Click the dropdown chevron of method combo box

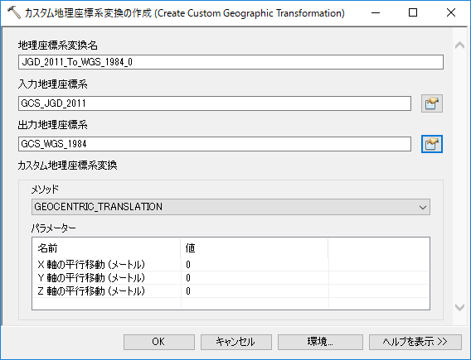(423, 207)
